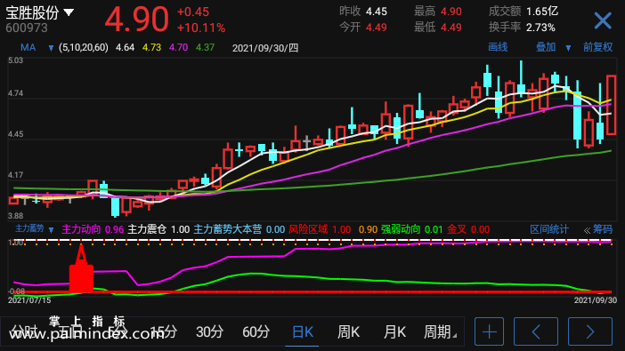
Task: Click the yellow MA10 value 4.73
Action: click(x=151, y=48)
